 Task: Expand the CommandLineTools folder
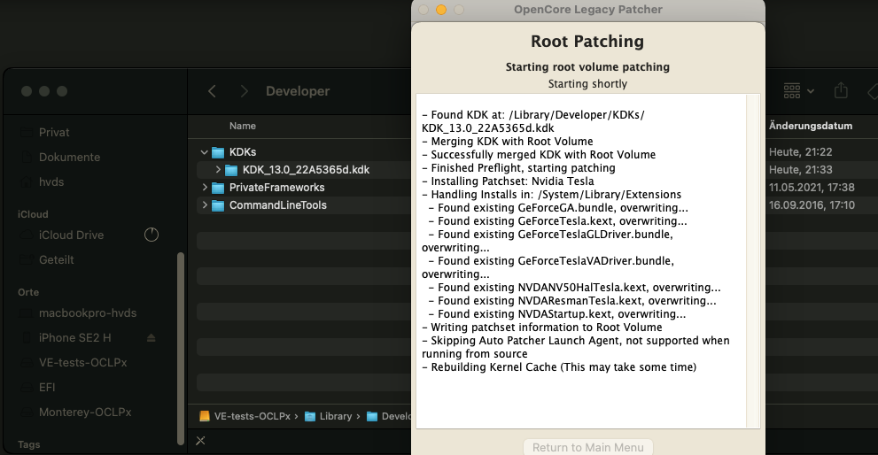pyautogui.click(x=206, y=205)
